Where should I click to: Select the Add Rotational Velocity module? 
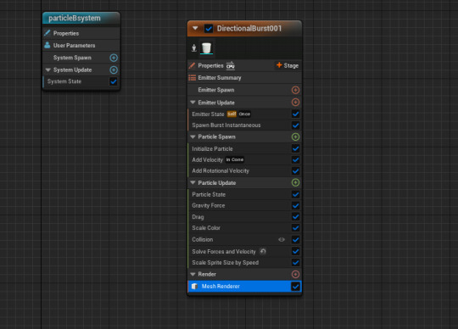click(244, 170)
